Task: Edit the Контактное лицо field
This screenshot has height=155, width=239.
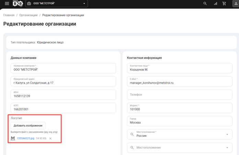Action: (180, 68)
